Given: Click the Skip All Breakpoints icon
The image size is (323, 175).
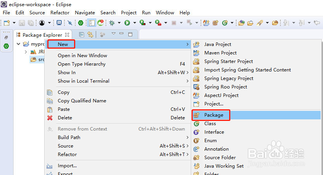Looking at the screenshot, I should point(70,23).
